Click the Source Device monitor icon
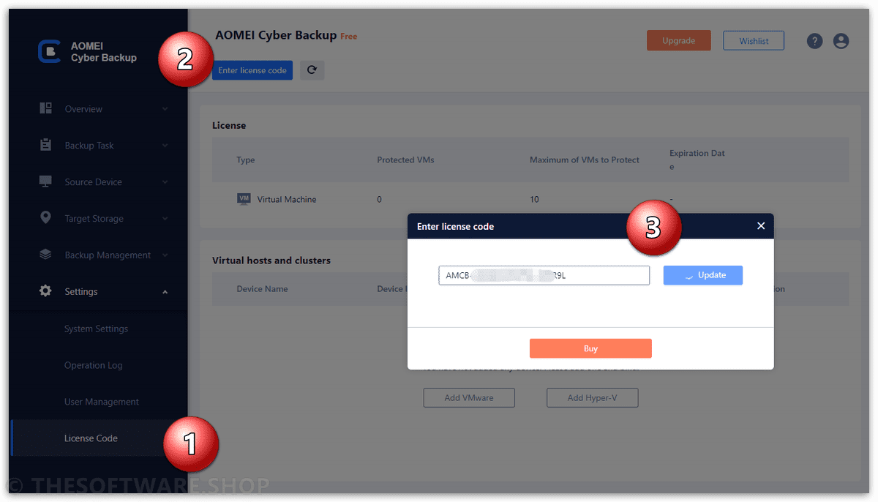This screenshot has height=502, width=878. pos(45,181)
